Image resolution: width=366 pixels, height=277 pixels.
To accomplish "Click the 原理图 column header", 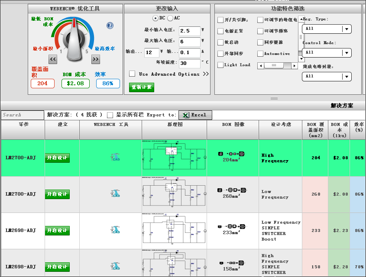I will coord(174,130).
